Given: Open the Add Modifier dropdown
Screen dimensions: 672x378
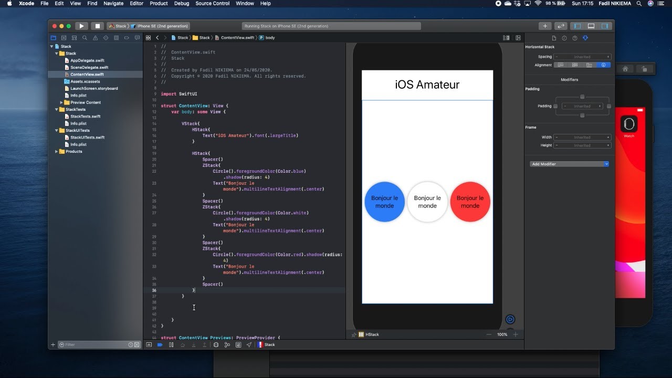Looking at the screenshot, I should click(x=569, y=164).
